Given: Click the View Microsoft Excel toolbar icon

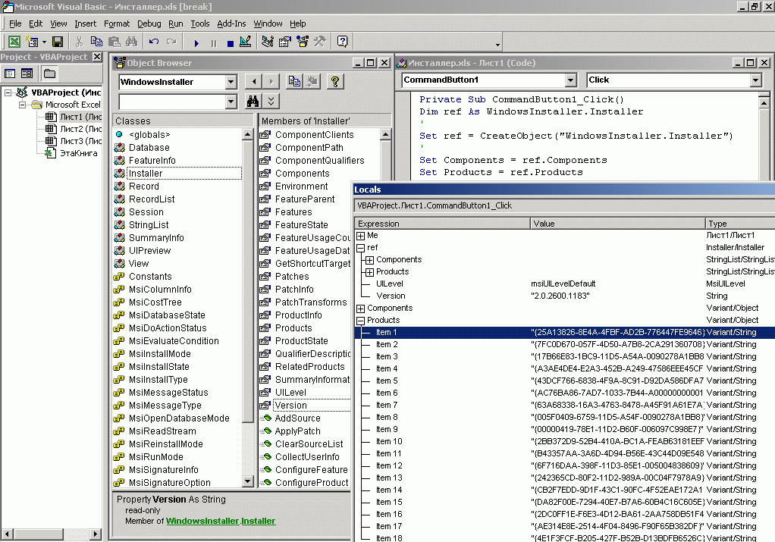Looking at the screenshot, I should click(14, 42).
